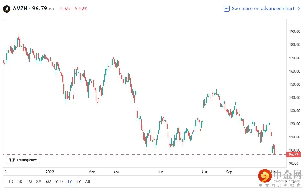Click the advanced chart icon
The height and width of the screenshot is (191, 306).
(227, 9)
